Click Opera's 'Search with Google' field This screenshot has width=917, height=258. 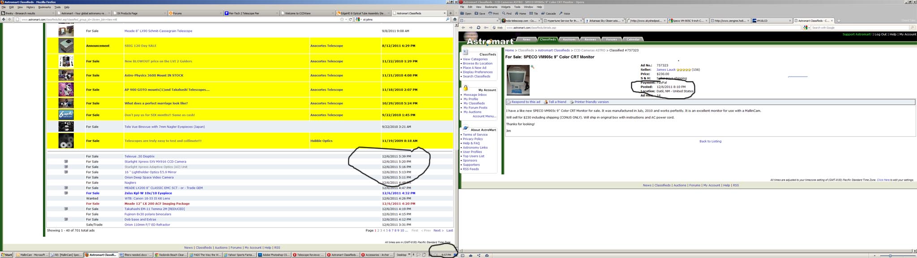[860, 28]
